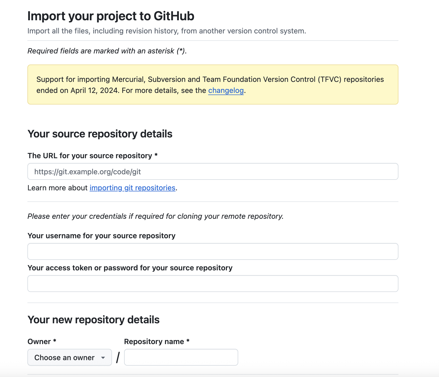Viewport: 439px width, 377px height.
Task: Click the slash between owner and repository name
Action: [x=118, y=358]
